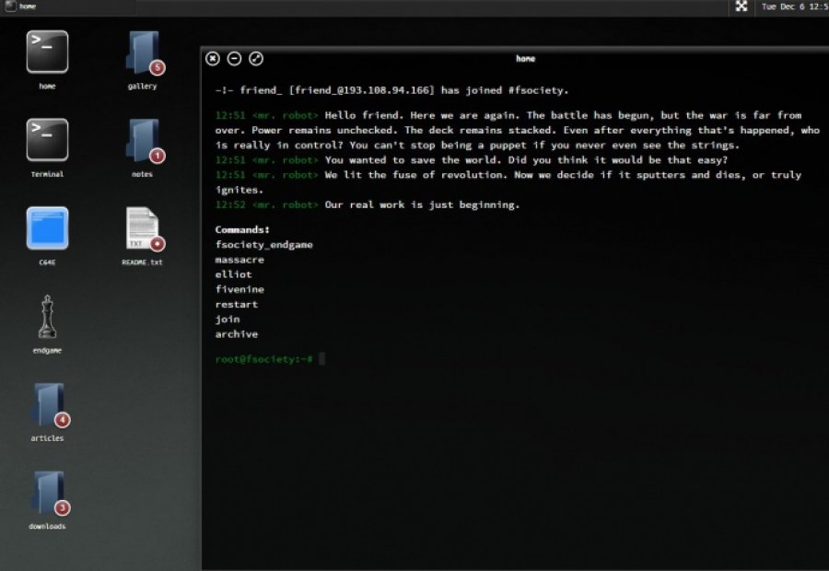Click the restart command
This screenshot has width=829, height=571.
click(x=237, y=305)
